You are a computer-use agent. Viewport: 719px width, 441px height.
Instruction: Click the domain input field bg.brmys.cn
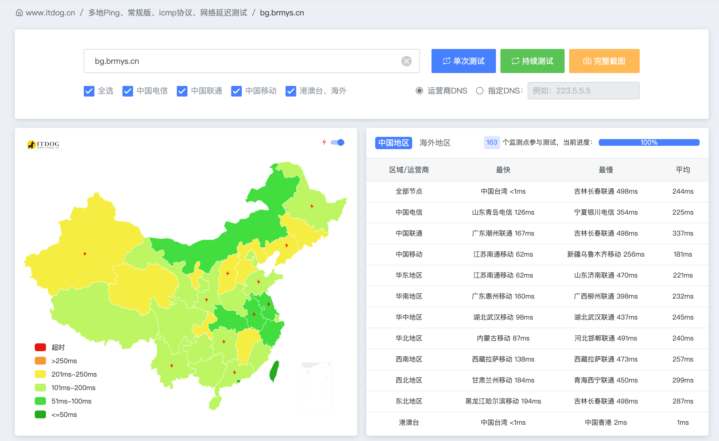point(252,61)
